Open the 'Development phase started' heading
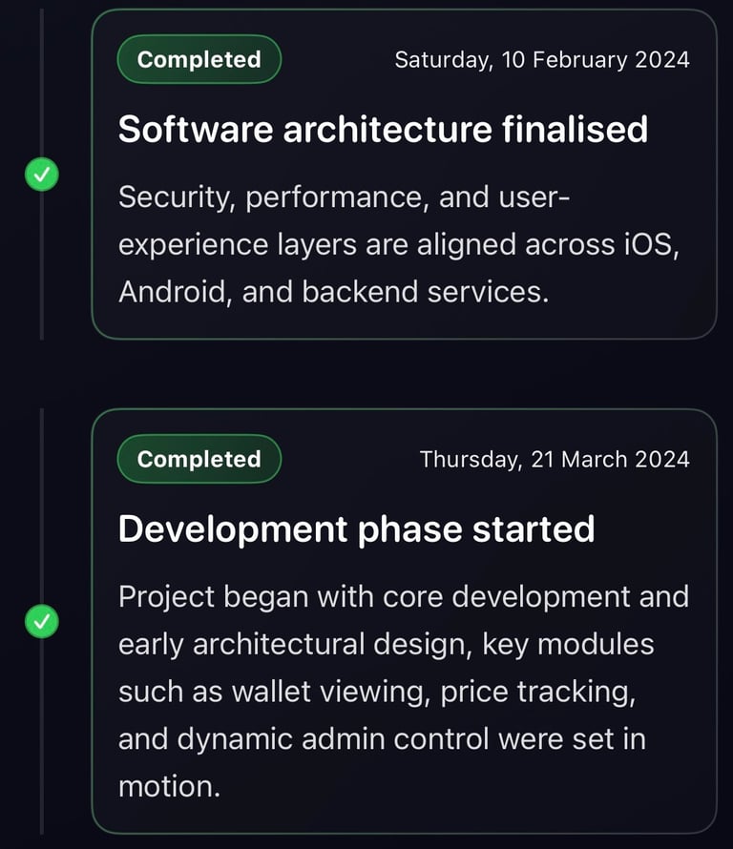The height and width of the screenshot is (849, 733). (x=356, y=529)
